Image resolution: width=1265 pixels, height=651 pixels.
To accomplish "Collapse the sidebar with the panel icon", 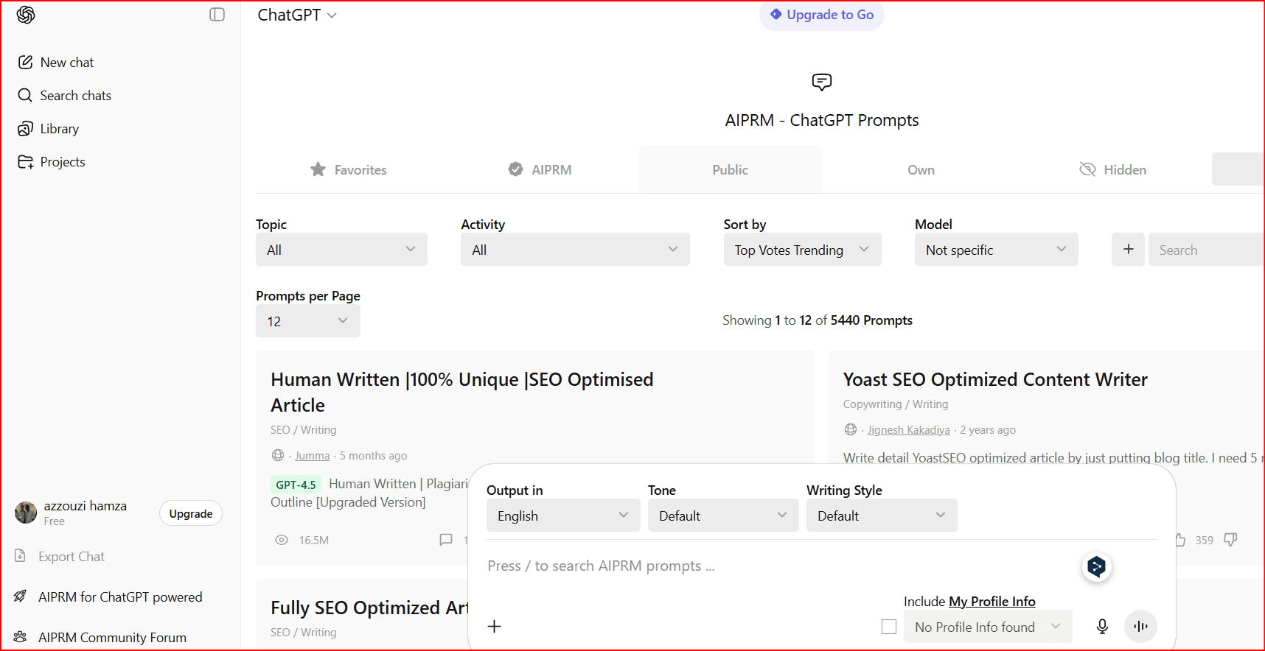I will [x=217, y=15].
